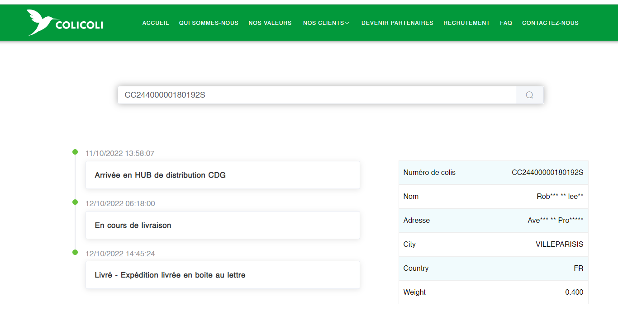Viewport: 618px width, 311px height.
Task: Click the second timeline dot for 12/10/2022 06:18
Action: click(75, 202)
